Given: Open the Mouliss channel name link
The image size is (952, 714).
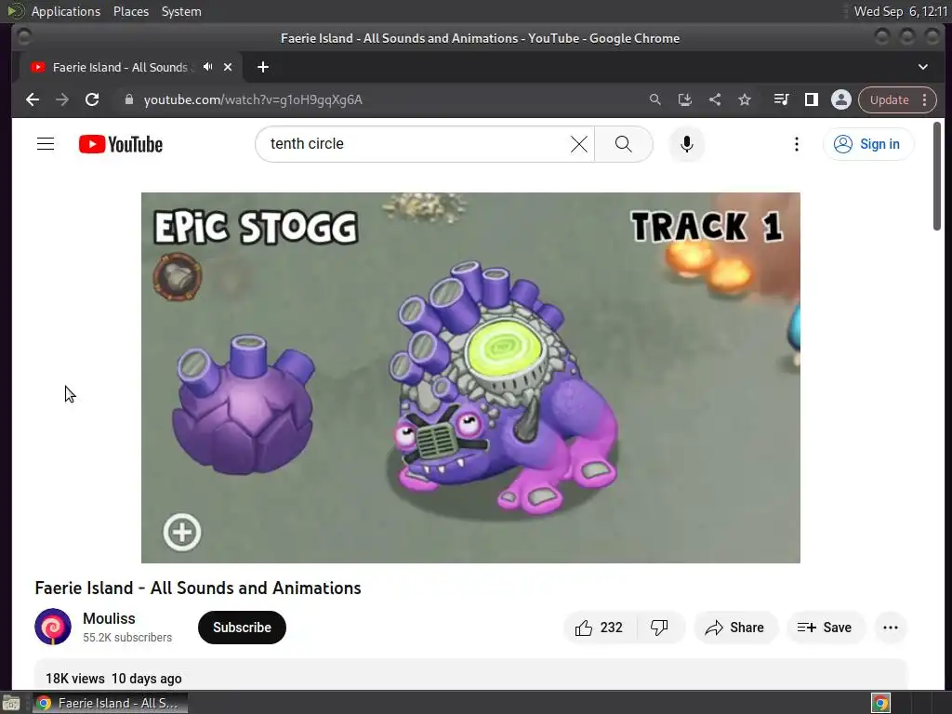Looking at the screenshot, I should [110, 618].
